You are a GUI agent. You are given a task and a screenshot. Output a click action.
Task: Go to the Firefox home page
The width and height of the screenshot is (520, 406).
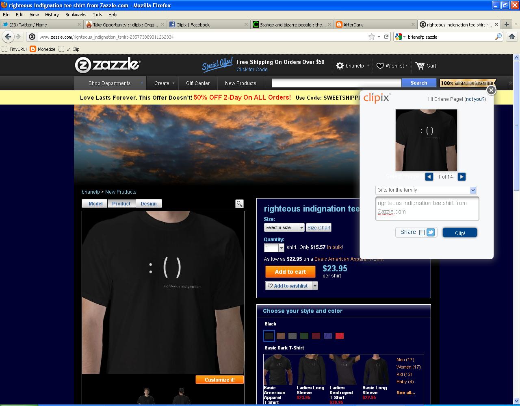(511, 37)
